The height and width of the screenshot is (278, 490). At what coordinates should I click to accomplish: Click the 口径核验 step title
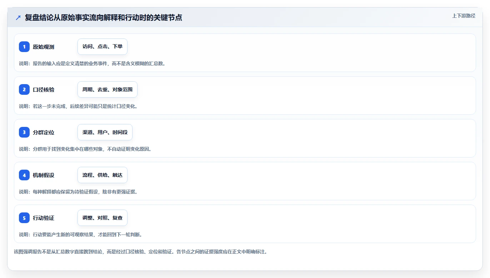(x=44, y=89)
